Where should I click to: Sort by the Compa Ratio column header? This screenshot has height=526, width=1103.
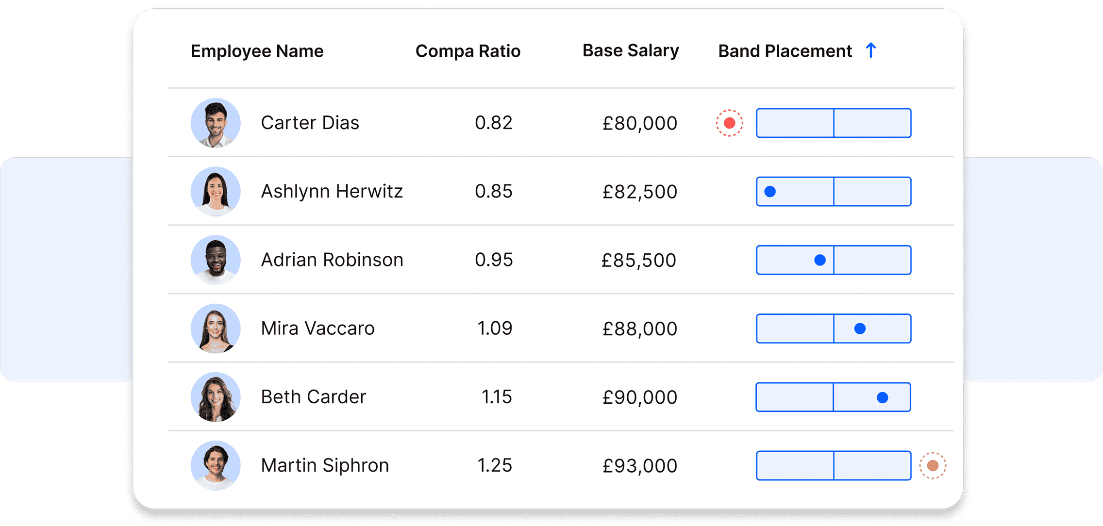tap(468, 51)
